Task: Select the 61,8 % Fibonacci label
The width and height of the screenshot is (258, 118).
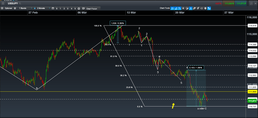Action: coord(114,56)
